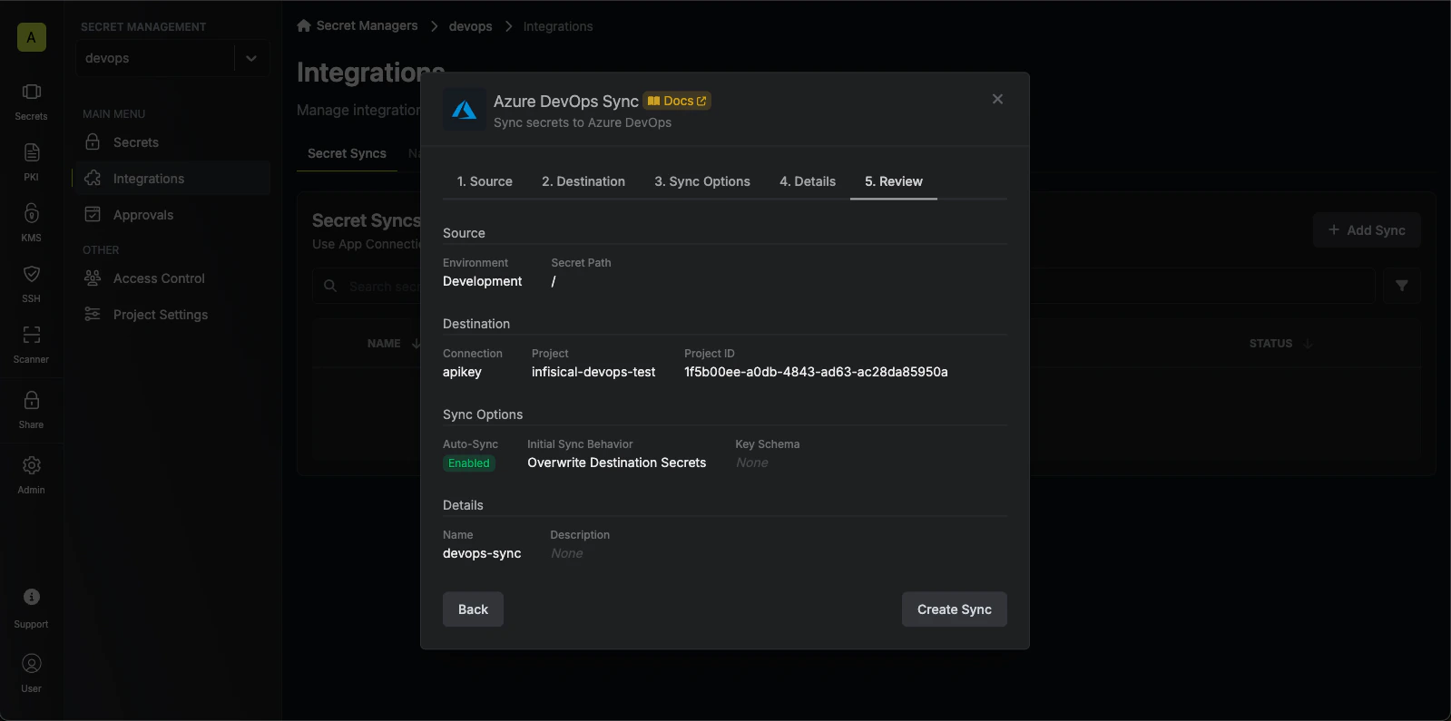Go to Secrets in main menu
The width and height of the screenshot is (1451, 721).
[172, 142]
